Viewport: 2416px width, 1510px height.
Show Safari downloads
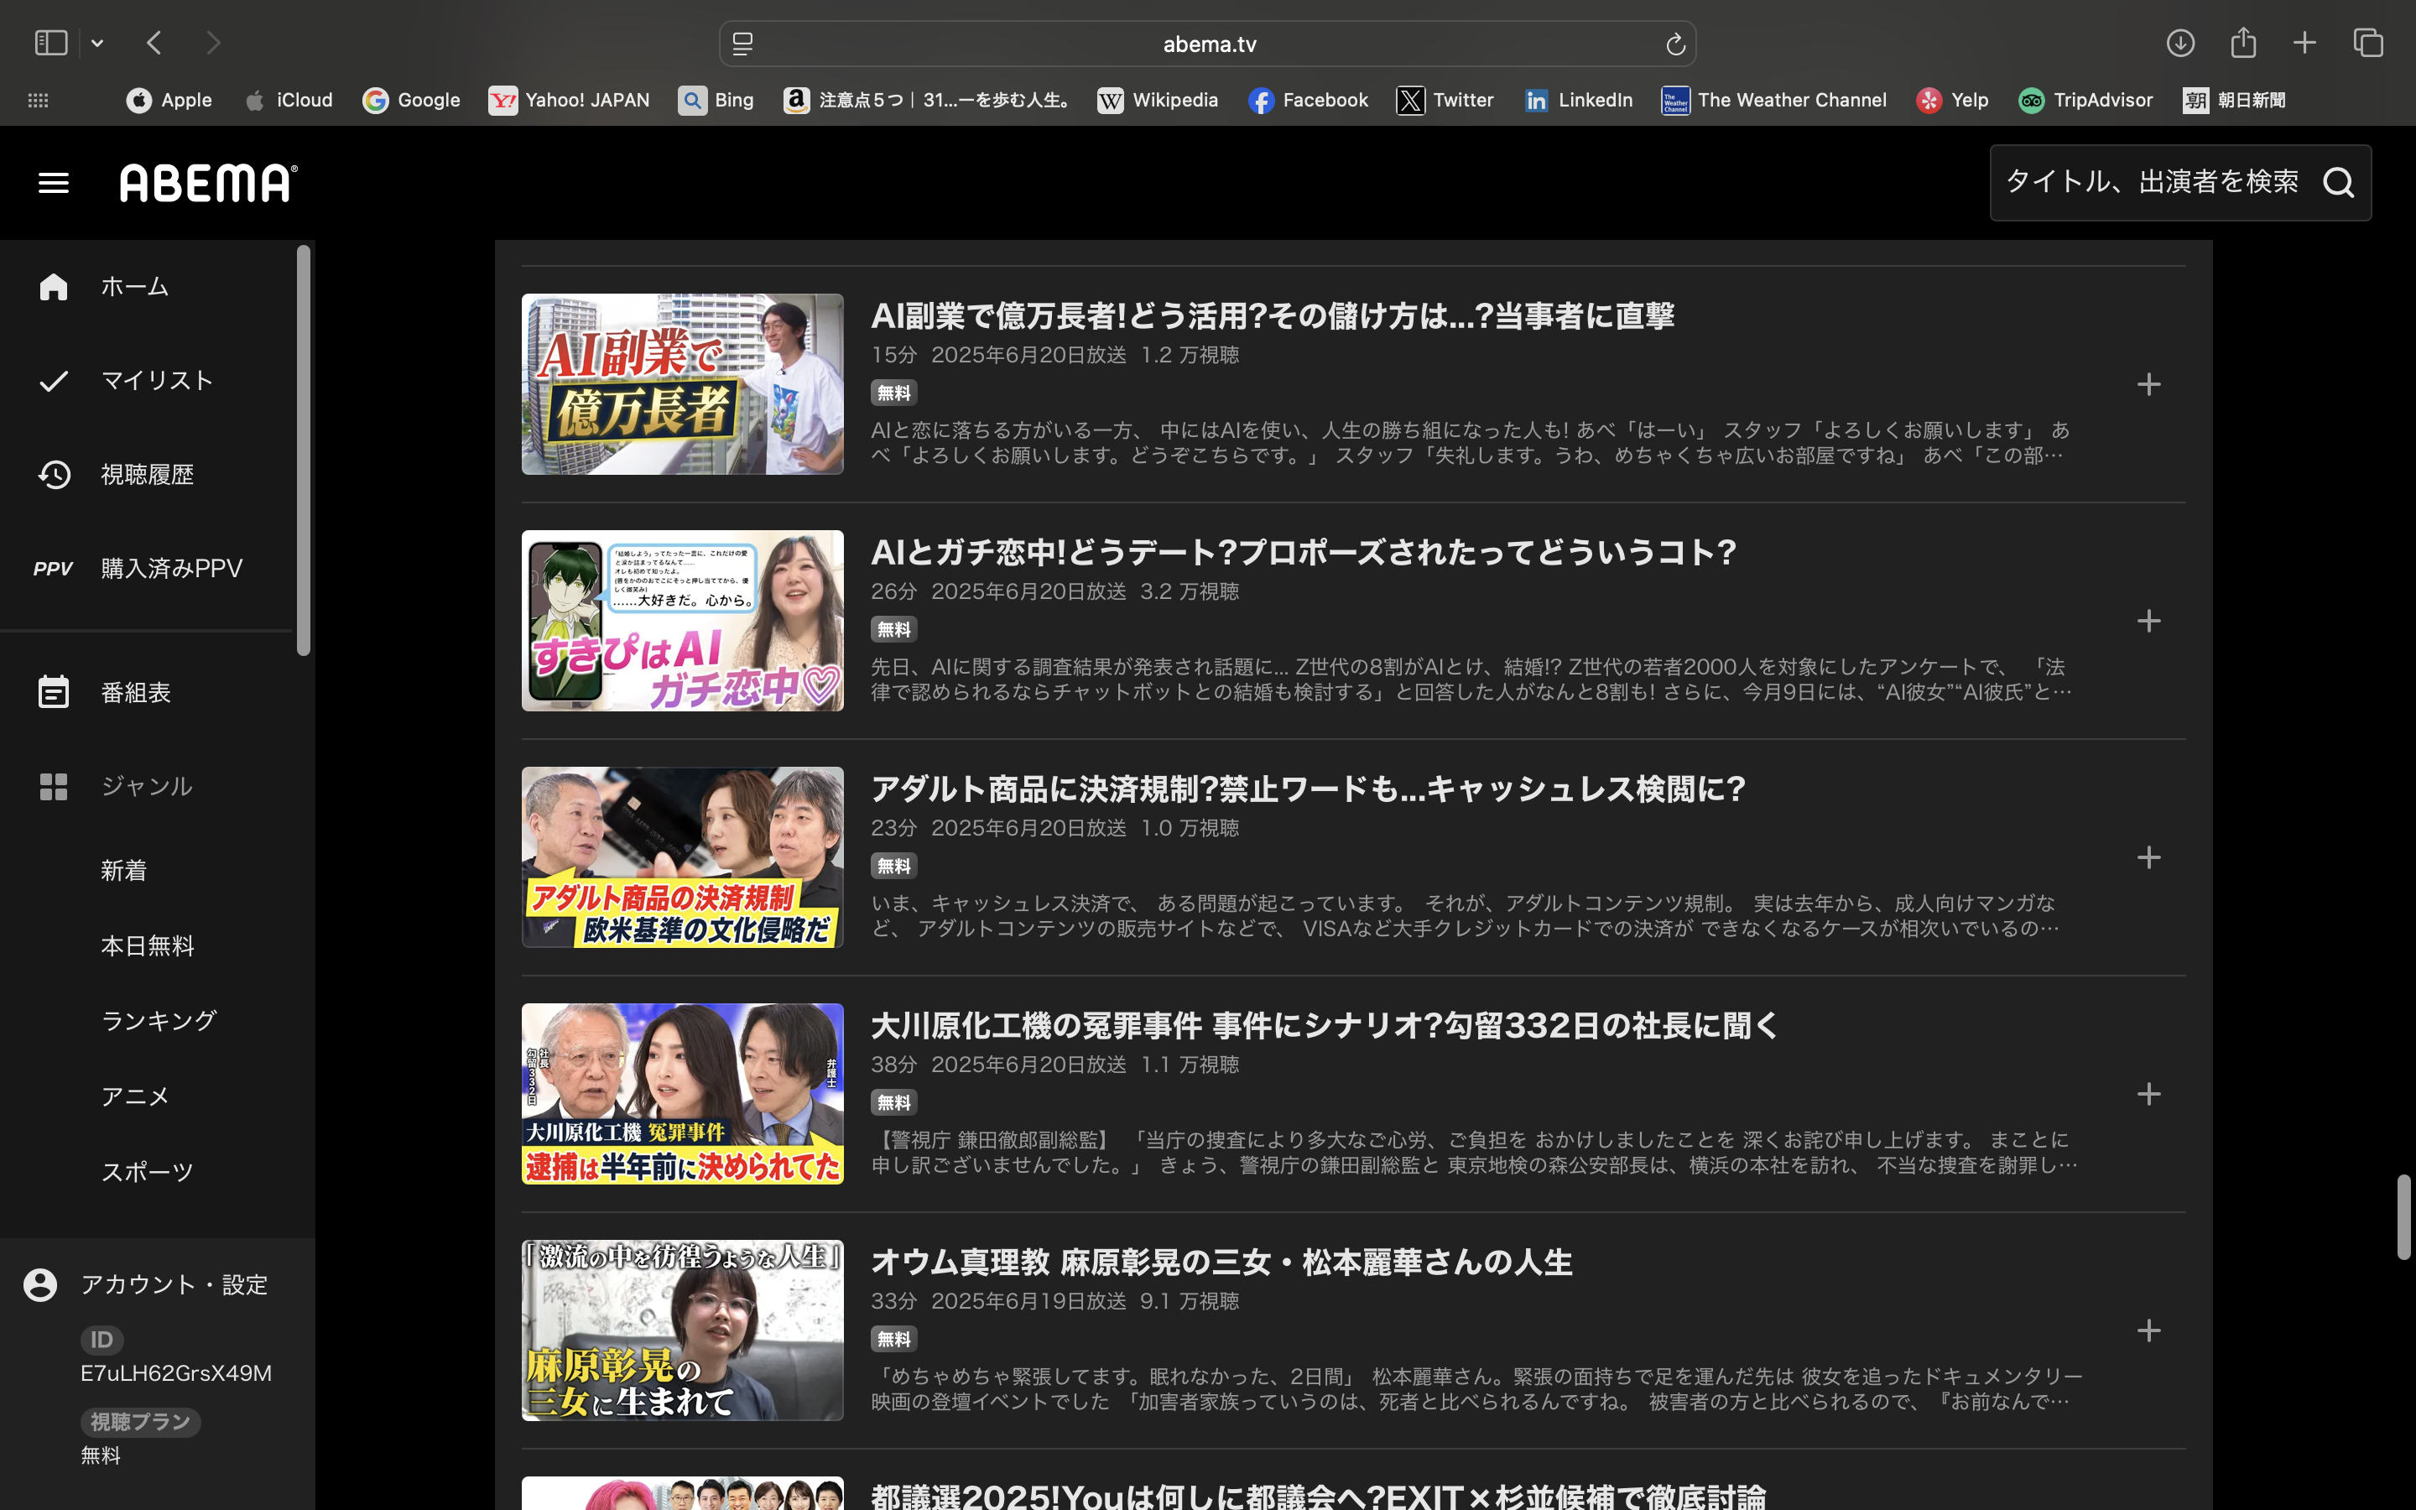2180,43
